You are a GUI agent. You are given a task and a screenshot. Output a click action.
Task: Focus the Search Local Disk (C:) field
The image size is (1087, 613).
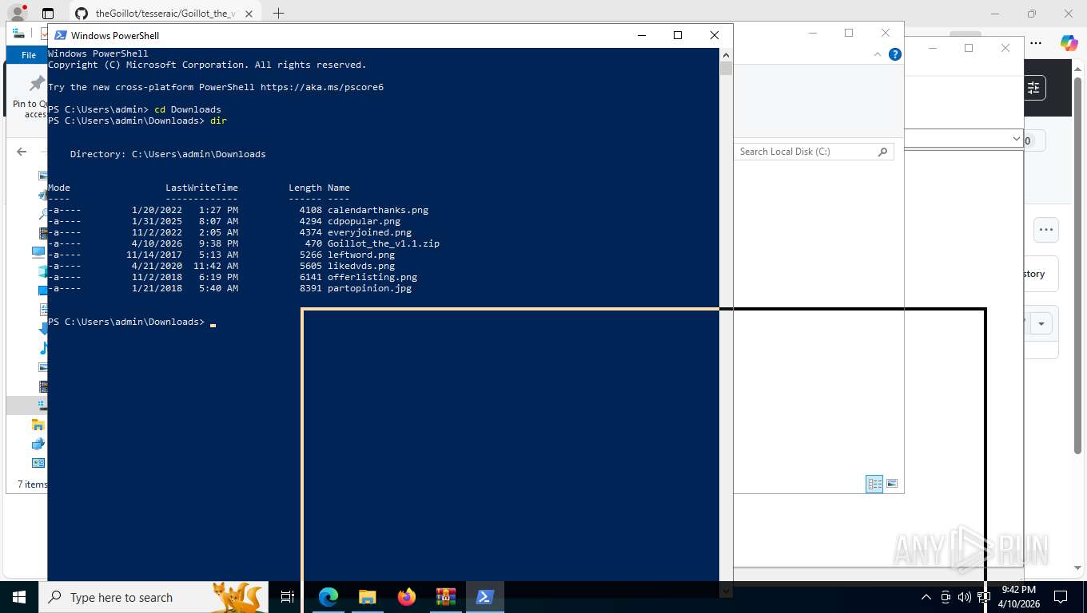pos(814,152)
